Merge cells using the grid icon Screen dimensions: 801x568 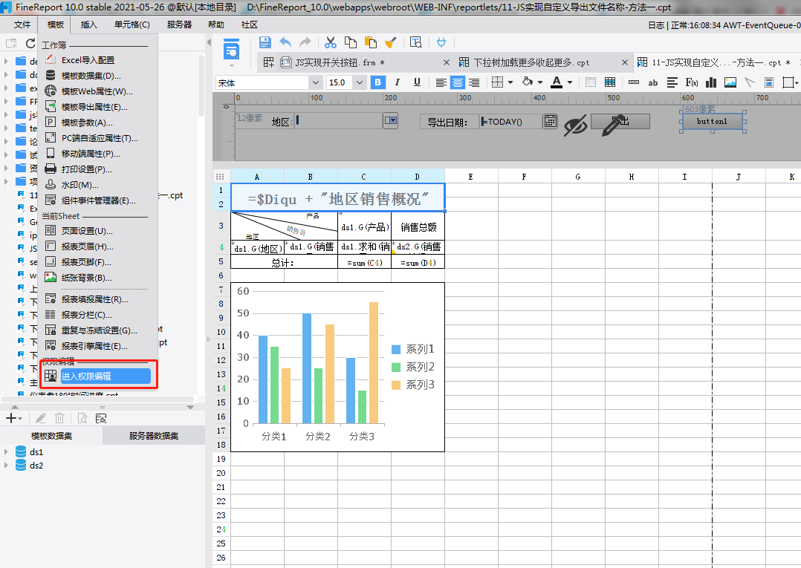tap(609, 82)
